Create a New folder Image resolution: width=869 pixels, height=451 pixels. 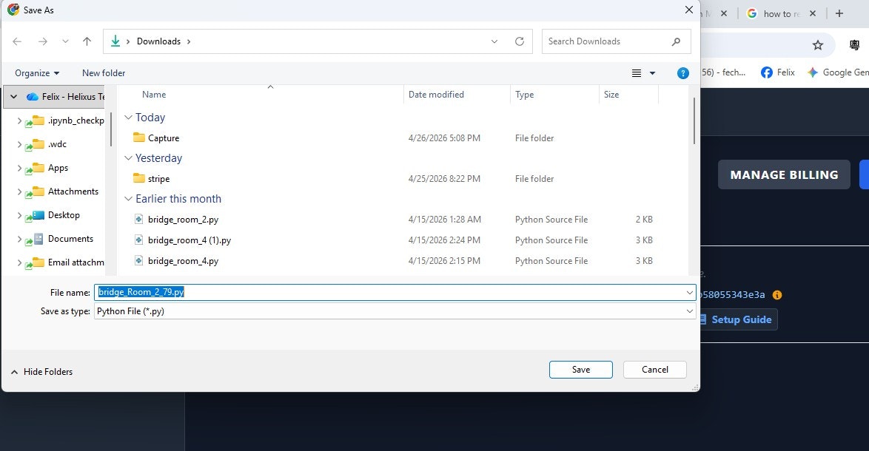(104, 73)
